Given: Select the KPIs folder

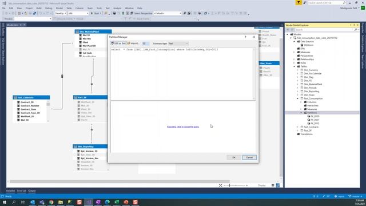Looking at the screenshot, I should pyautogui.click(x=303, y=49).
